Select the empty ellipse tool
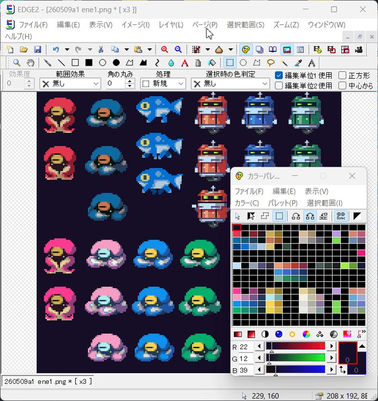Viewport: 378px width, 401px height. tap(103, 63)
